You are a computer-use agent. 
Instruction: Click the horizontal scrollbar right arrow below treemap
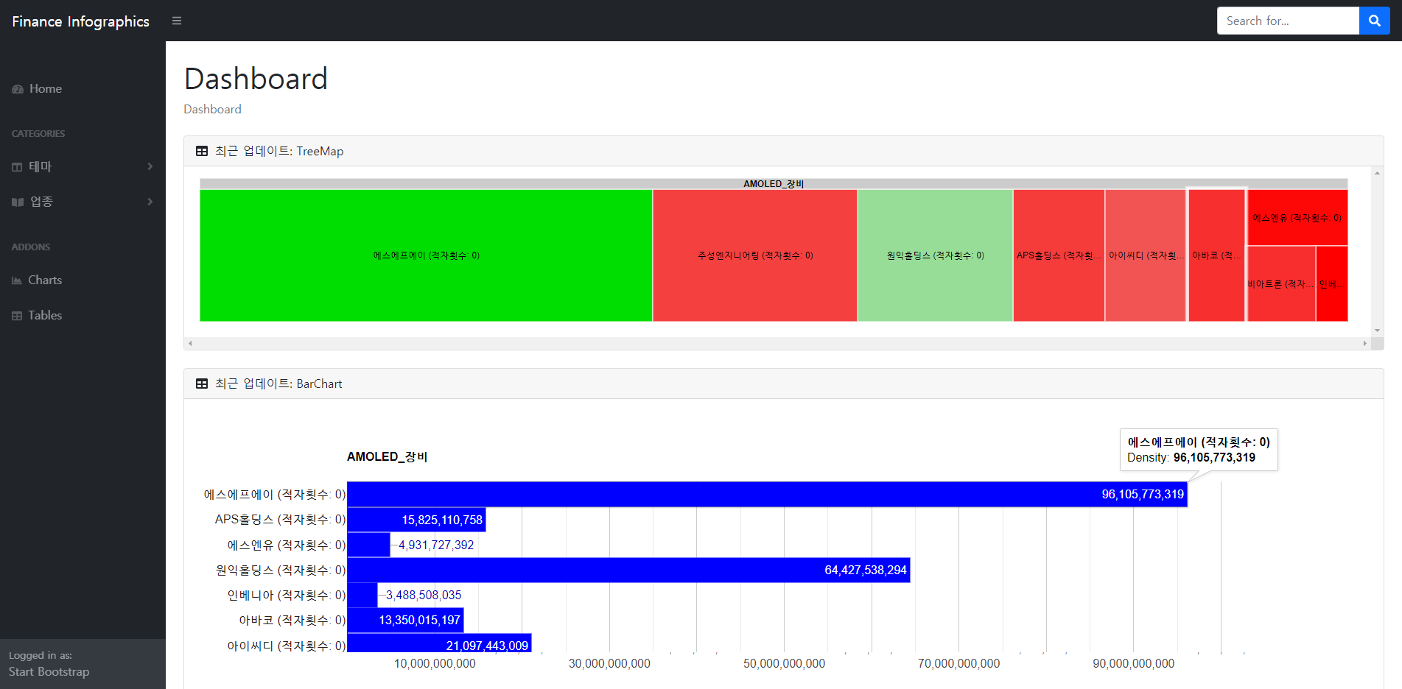pos(1364,342)
